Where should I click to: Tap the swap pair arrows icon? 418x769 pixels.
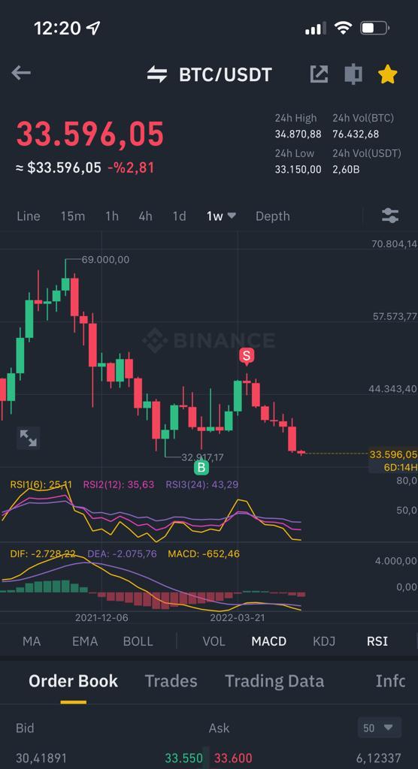click(156, 74)
